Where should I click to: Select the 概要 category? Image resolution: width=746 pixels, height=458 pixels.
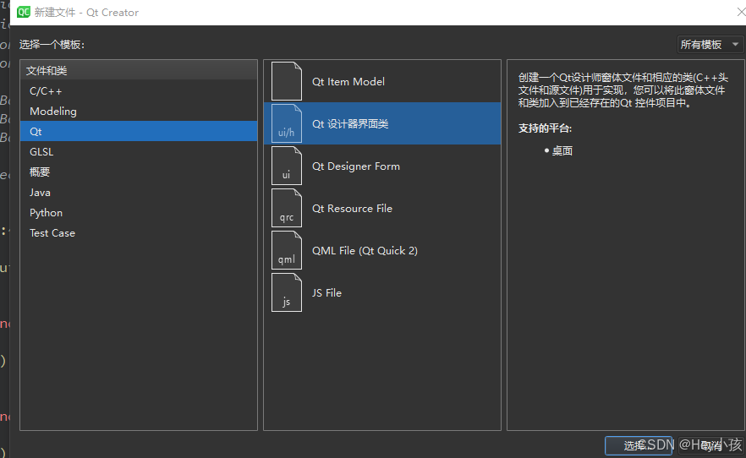(x=139, y=172)
